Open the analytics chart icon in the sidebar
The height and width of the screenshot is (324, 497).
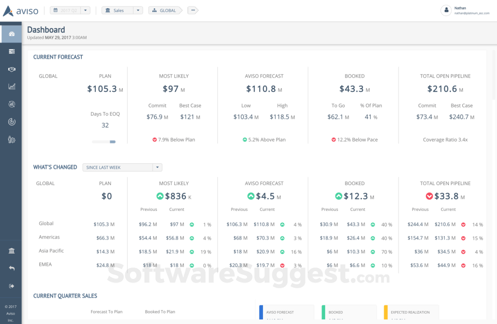tap(11, 86)
